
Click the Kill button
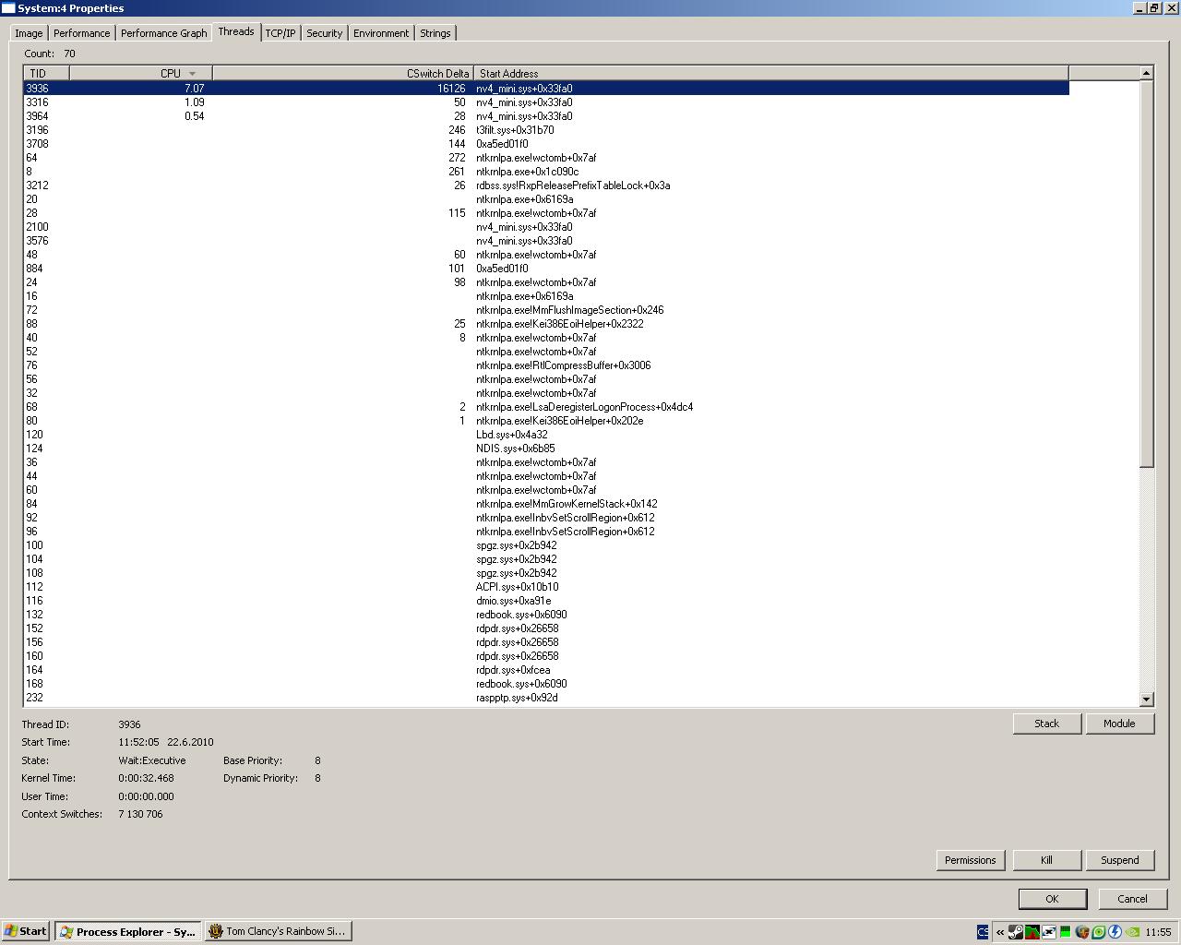tap(1046, 860)
